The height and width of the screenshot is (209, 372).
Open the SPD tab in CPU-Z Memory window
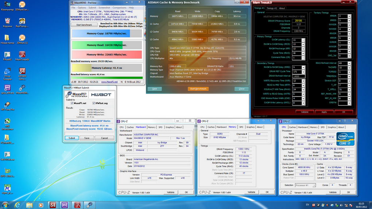241,127
